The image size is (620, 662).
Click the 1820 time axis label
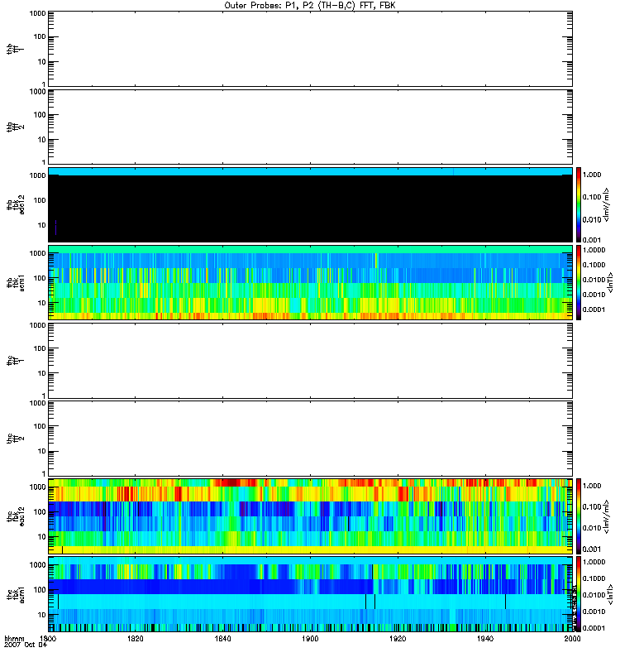(x=136, y=640)
